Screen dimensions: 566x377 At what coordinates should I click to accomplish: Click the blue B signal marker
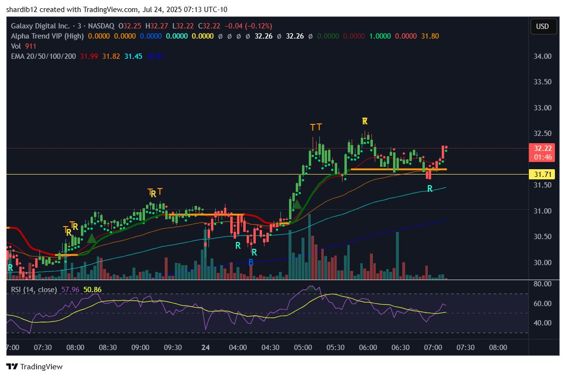251,263
